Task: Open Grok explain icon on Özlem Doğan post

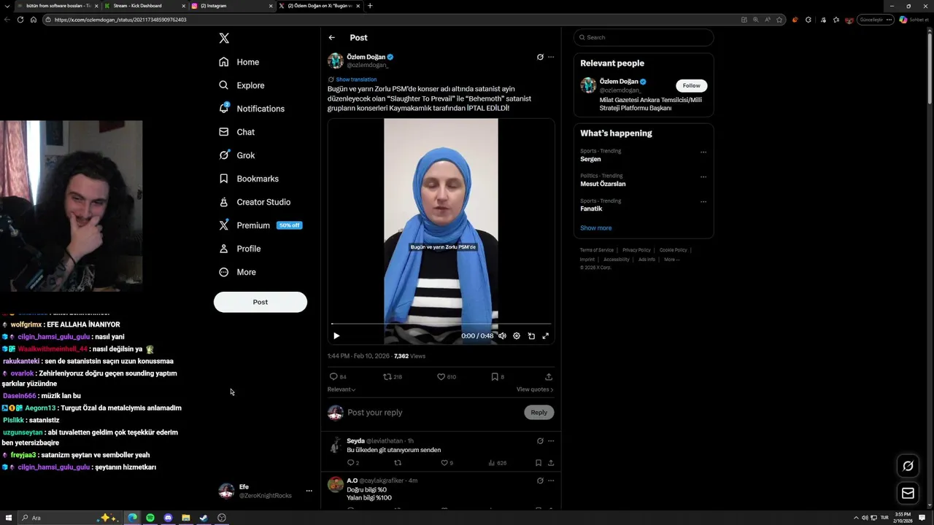Action: pos(540,57)
